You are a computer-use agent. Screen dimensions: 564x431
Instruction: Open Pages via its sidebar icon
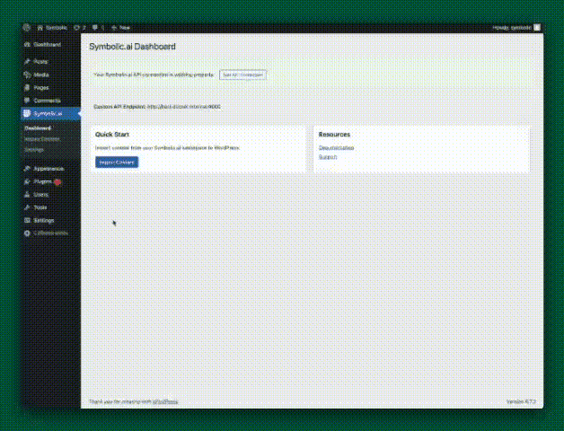(27, 88)
